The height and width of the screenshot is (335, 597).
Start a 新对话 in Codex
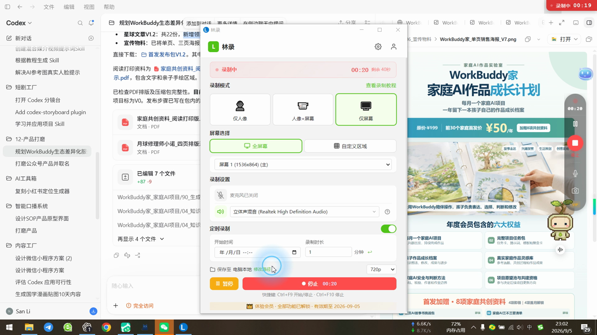[x=23, y=38]
